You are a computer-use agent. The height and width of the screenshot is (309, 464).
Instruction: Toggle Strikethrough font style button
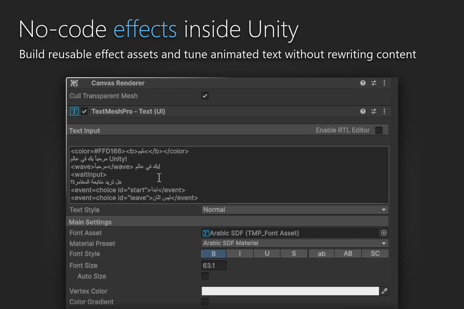pyautogui.click(x=294, y=254)
